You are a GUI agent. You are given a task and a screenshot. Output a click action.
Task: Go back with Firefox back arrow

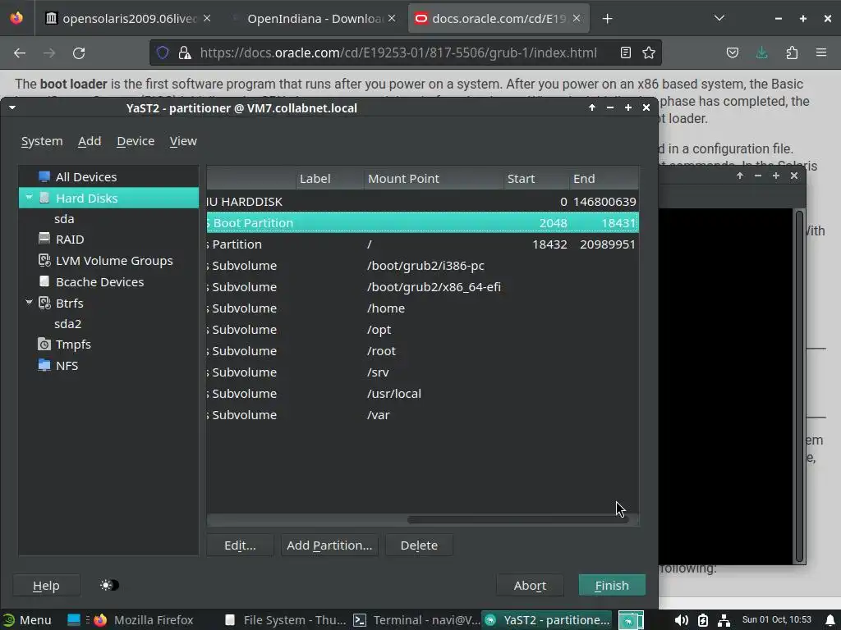20,53
